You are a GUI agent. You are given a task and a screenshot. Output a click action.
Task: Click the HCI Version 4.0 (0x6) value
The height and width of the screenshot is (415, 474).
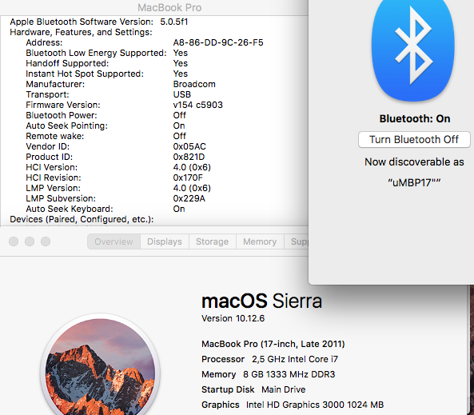pyautogui.click(x=192, y=167)
